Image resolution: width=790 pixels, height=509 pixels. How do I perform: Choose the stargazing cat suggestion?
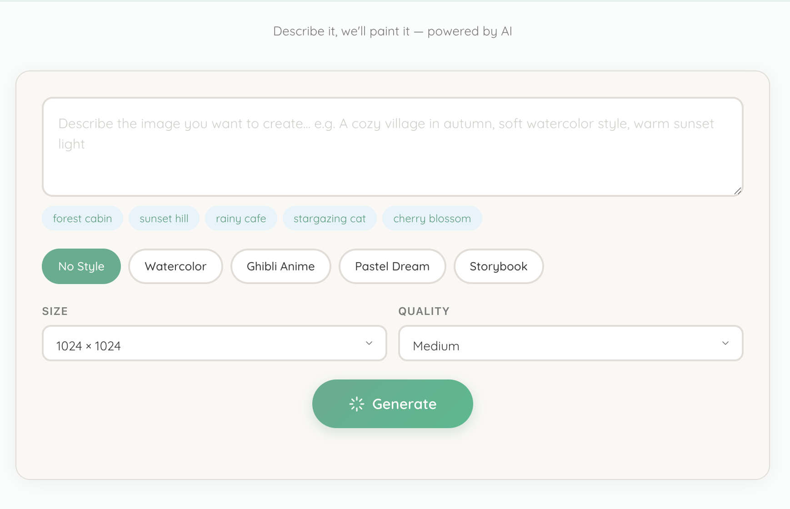(330, 219)
